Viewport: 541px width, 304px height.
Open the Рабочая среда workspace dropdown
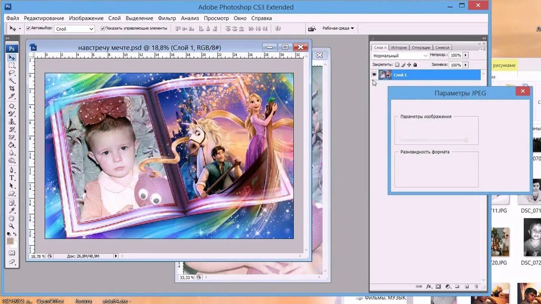tap(338, 28)
